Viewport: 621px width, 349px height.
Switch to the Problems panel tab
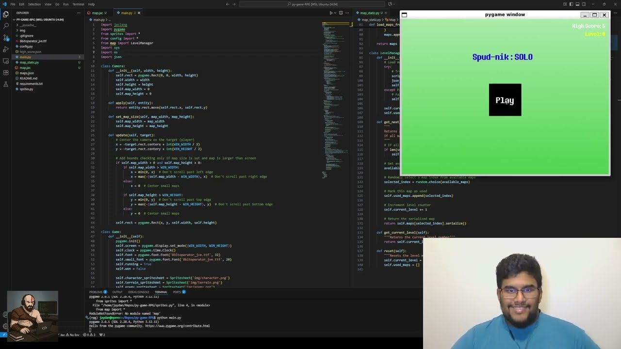98,292
